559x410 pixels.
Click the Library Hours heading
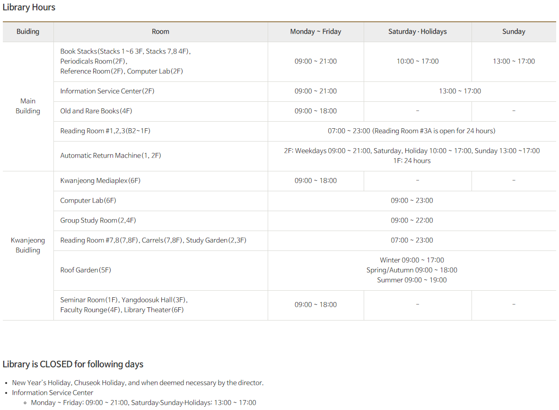29,8
